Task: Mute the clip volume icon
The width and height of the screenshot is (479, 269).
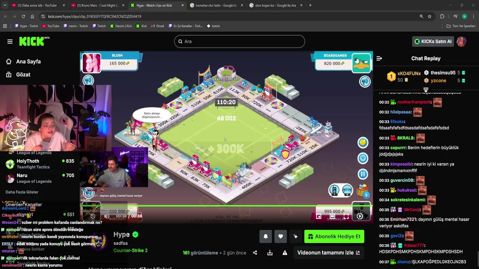Action: point(107,216)
